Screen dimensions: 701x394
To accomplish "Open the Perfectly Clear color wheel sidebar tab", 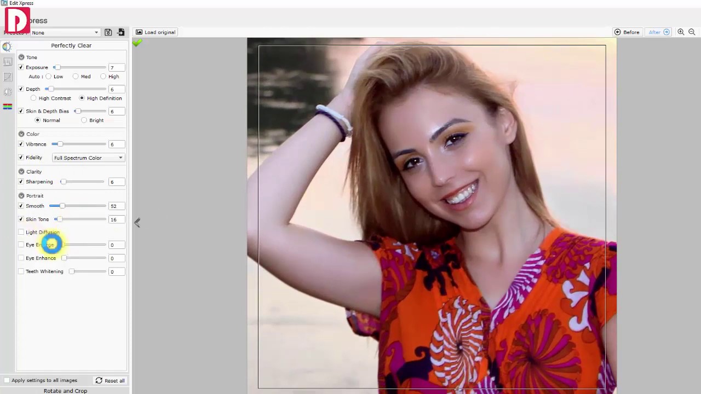I will (x=7, y=47).
